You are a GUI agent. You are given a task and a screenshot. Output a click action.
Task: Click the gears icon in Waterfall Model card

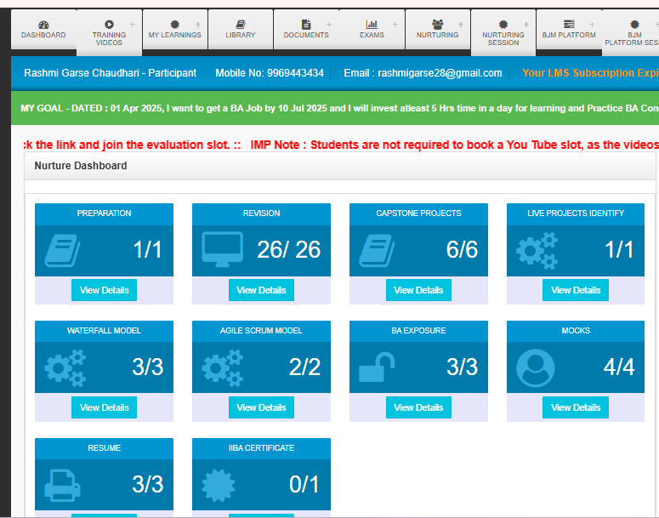click(x=65, y=367)
